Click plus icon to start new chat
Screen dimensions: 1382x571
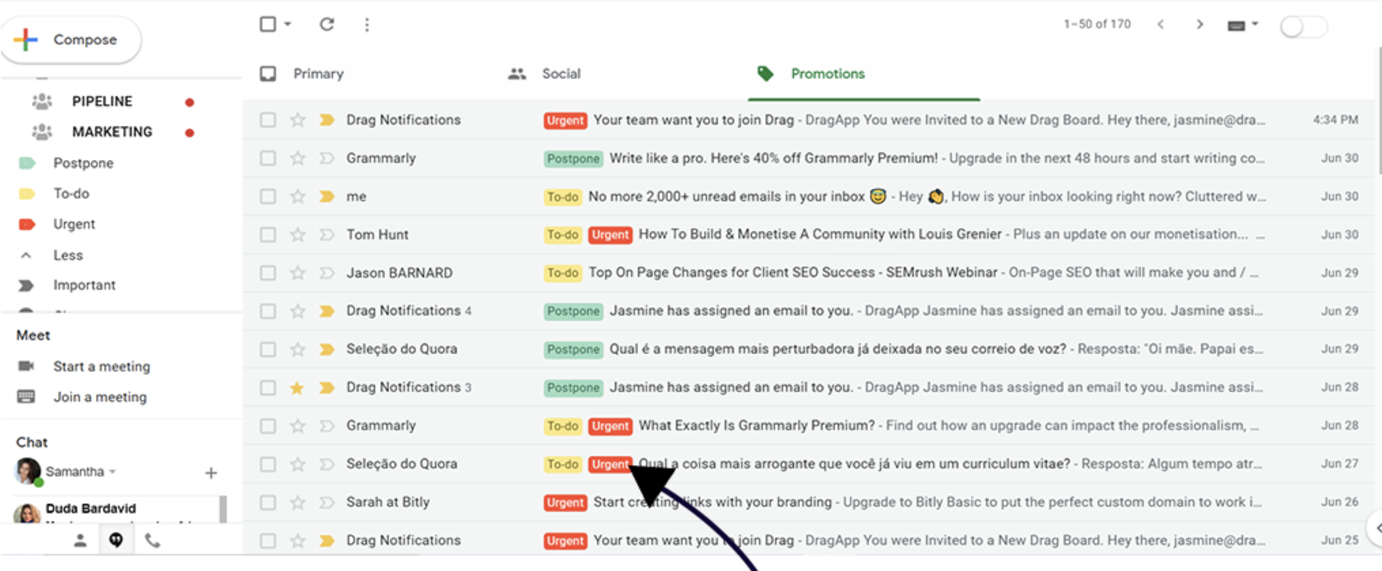pyautogui.click(x=211, y=473)
